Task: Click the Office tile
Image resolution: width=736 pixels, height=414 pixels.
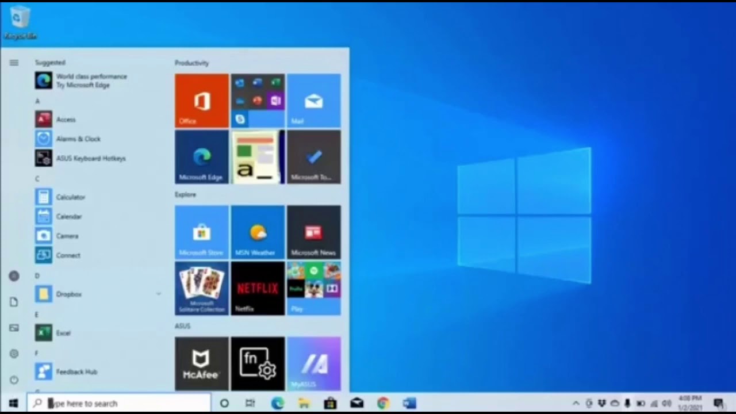Action: click(x=202, y=101)
